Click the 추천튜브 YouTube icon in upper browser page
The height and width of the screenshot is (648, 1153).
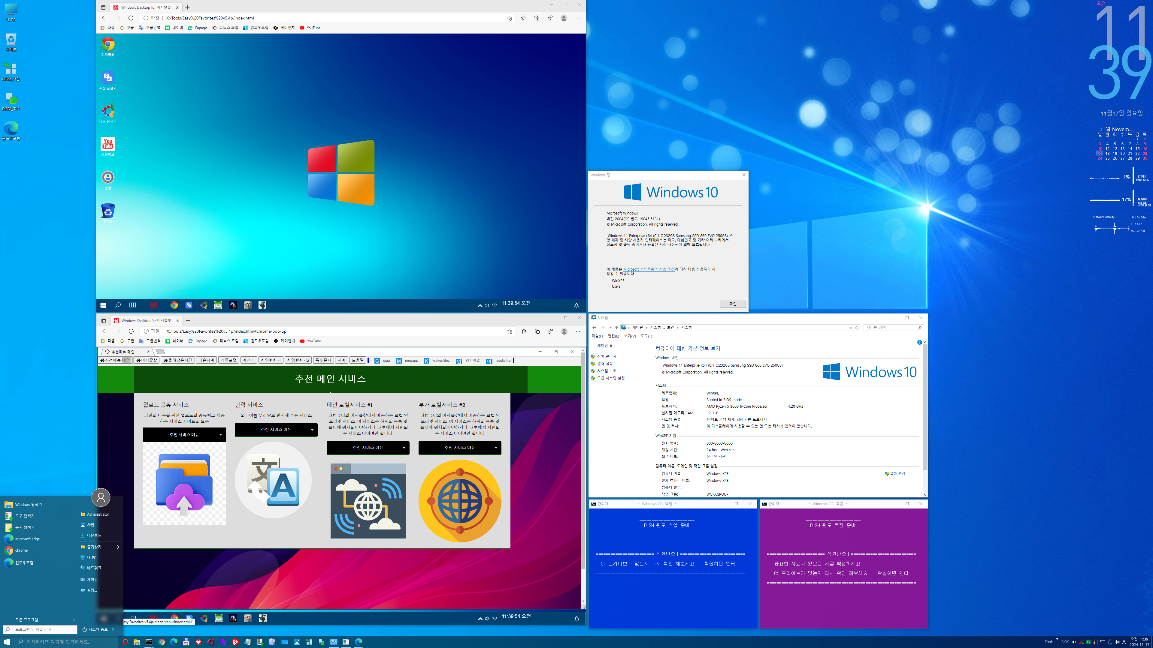tap(107, 147)
